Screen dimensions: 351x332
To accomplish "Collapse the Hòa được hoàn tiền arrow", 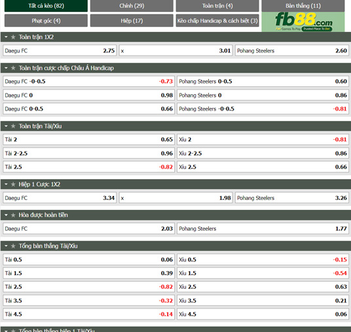I will coord(6,215).
